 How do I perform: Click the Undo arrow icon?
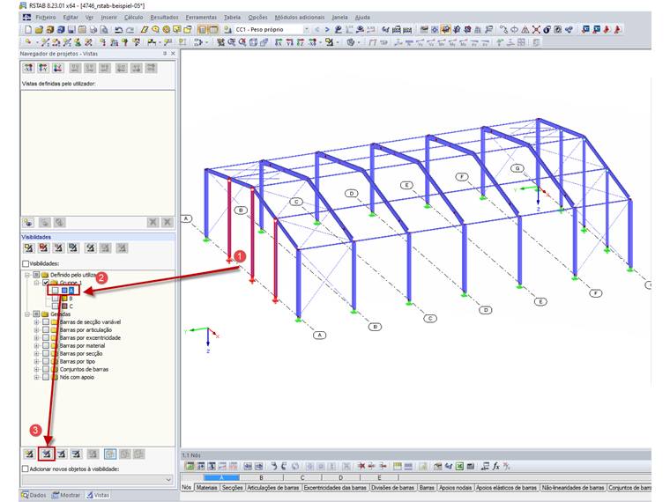tap(119, 29)
